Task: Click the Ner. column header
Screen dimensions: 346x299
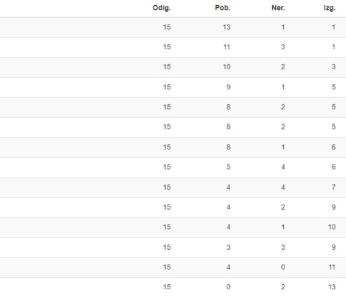Action: (x=278, y=8)
